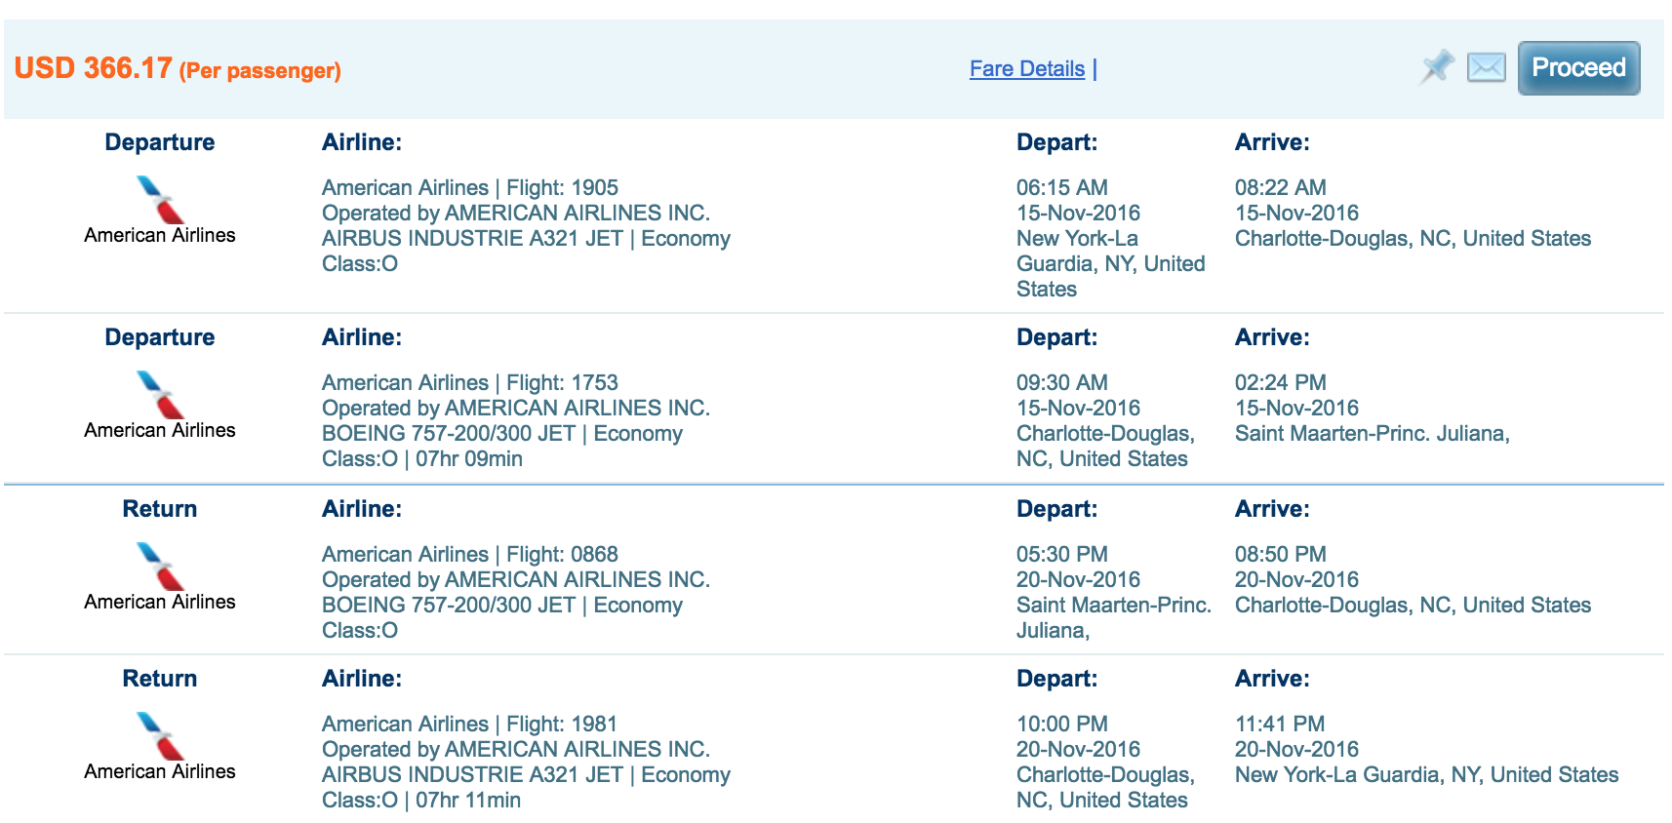Click the first Return heading
The width and height of the screenshot is (1672, 823).
160,509
